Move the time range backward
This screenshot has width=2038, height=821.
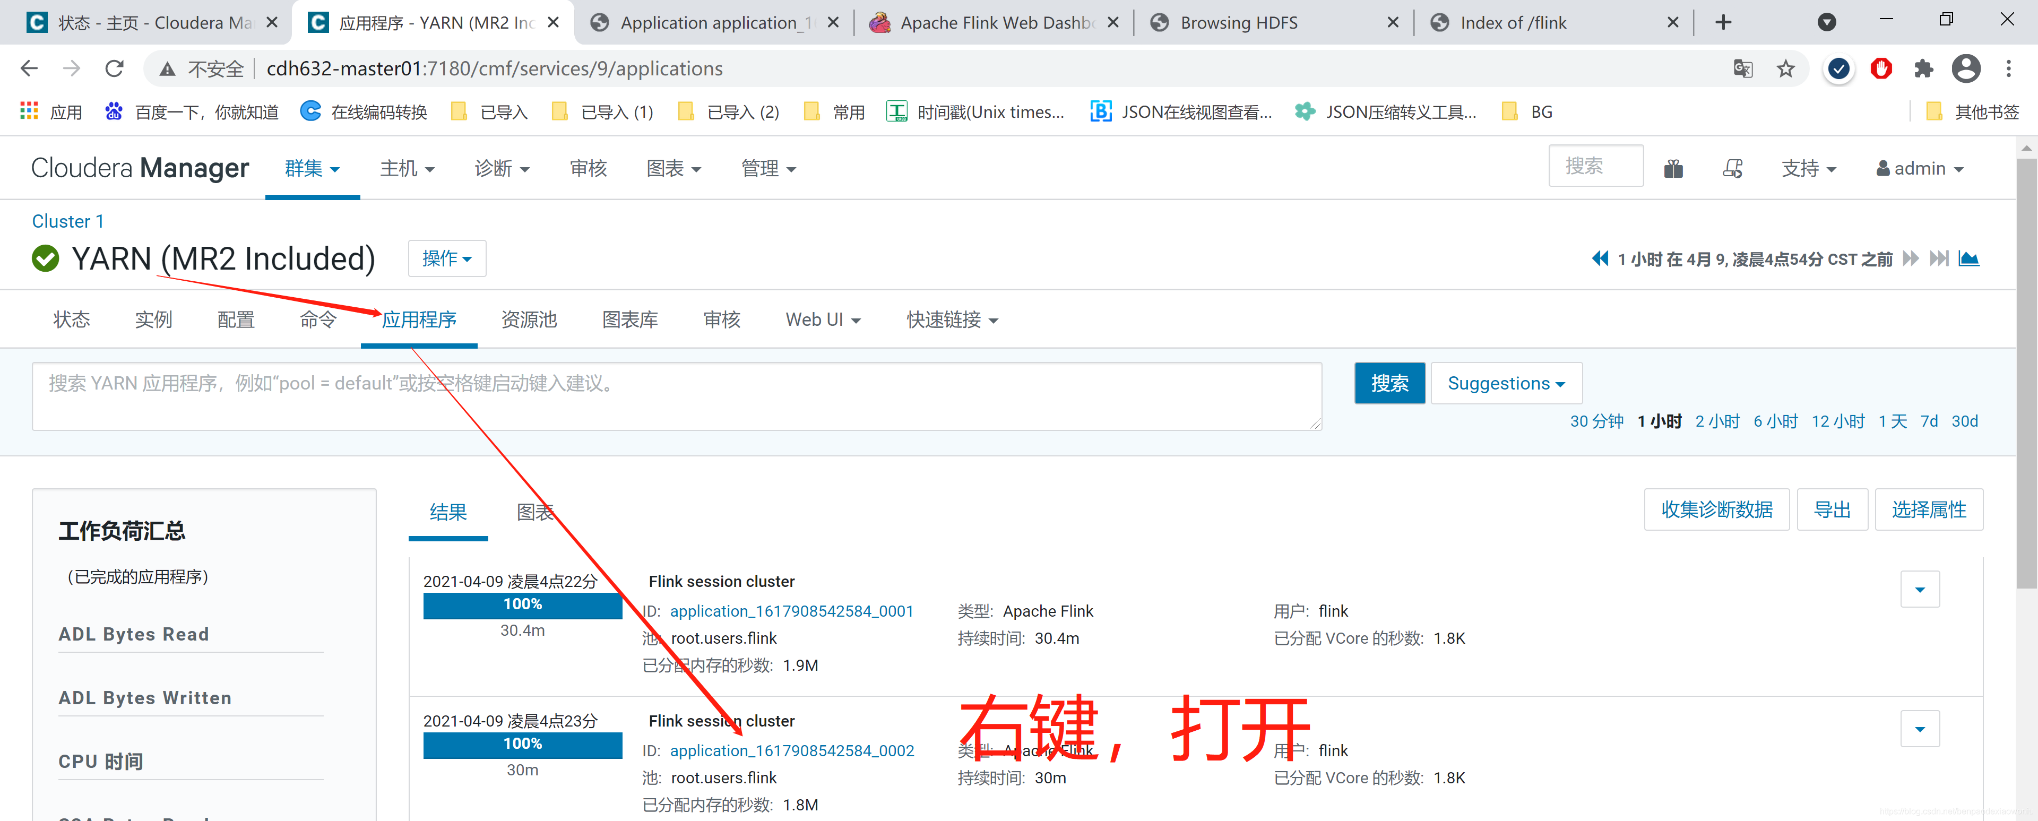[1600, 258]
